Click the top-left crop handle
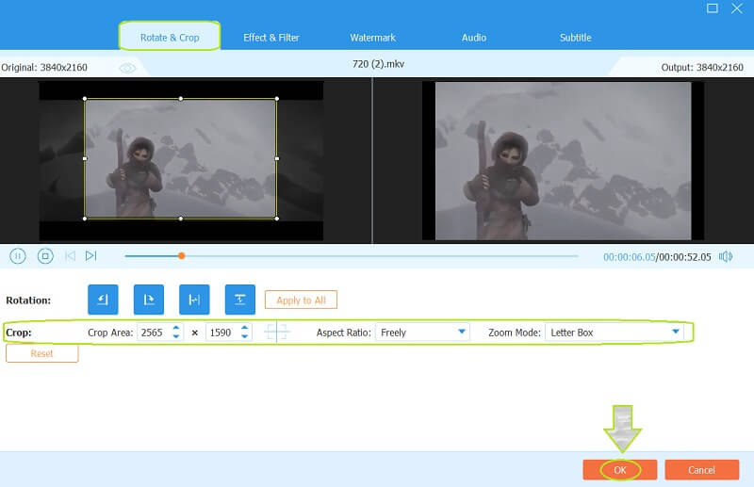This screenshot has height=487, width=754. [85, 99]
